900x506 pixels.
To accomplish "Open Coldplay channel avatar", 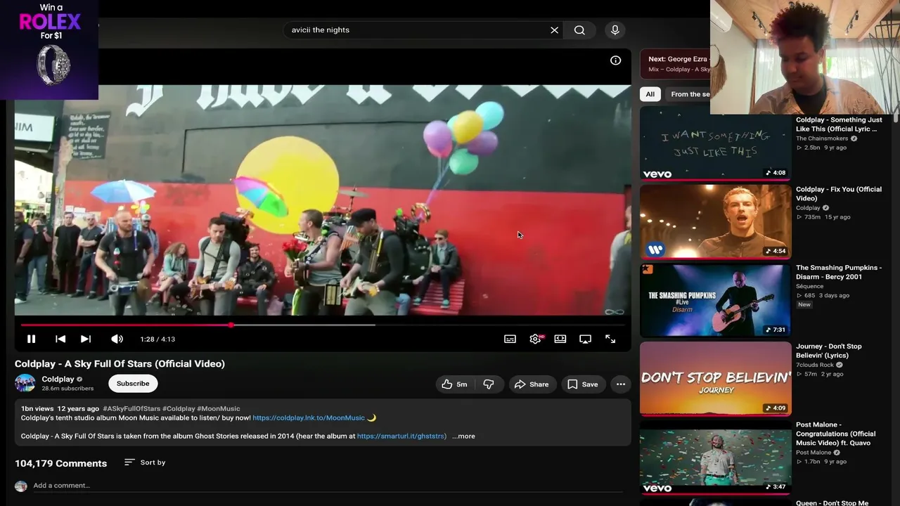I will (x=25, y=383).
